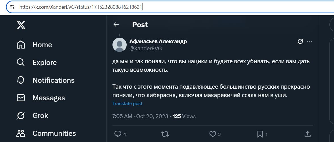Open the @XanderEVG handle link

(x=146, y=49)
